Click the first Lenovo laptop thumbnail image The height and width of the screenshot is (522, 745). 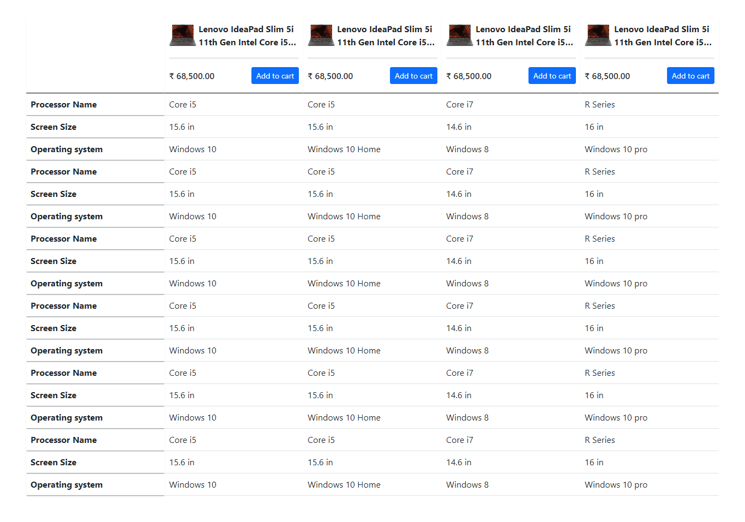point(182,35)
